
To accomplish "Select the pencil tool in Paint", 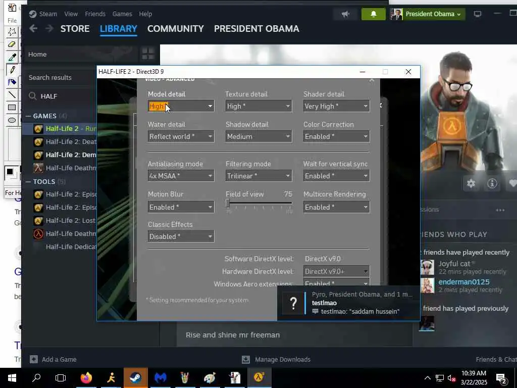I will coord(12,70).
